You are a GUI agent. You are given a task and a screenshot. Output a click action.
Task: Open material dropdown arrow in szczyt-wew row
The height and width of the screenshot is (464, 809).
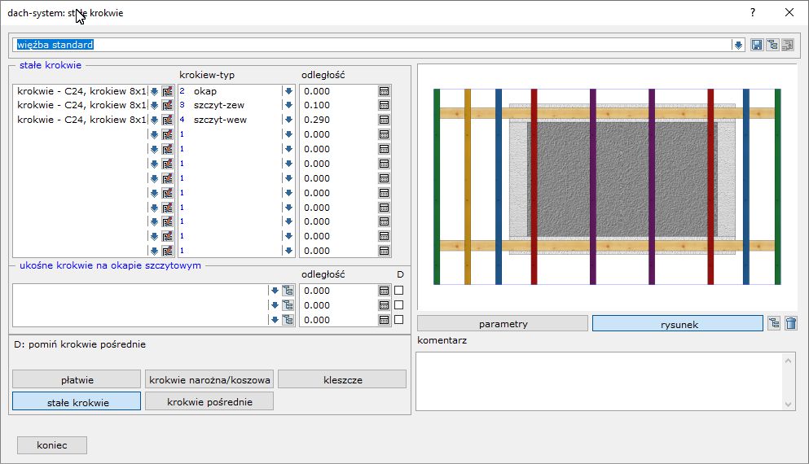coord(154,120)
